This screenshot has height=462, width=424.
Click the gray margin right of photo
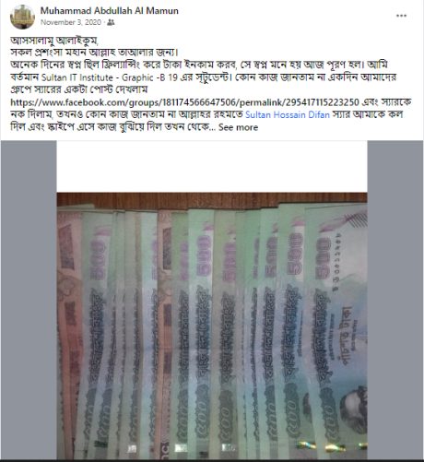pyautogui.click(x=395, y=300)
